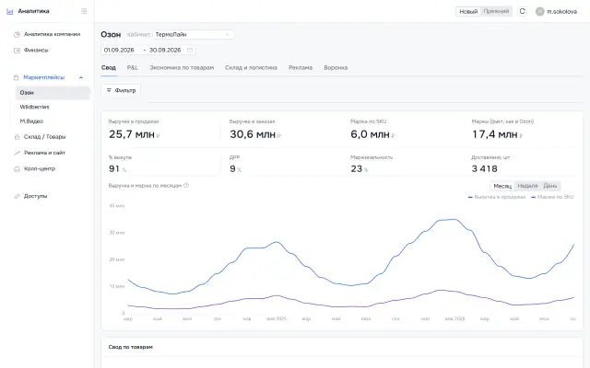This screenshot has height=368, width=590.
Task: Open the Экономика по товарам tab
Action: pos(182,68)
